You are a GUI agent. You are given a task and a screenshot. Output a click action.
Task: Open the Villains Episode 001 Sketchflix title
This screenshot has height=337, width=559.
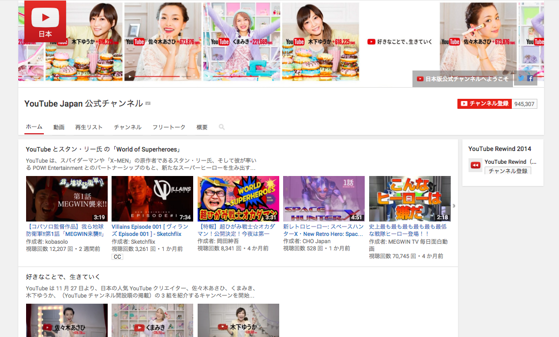click(x=150, y=230)
